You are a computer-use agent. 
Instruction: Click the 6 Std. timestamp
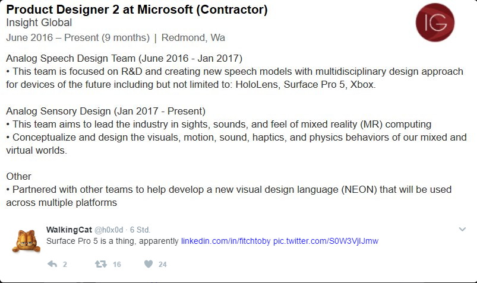140,230
